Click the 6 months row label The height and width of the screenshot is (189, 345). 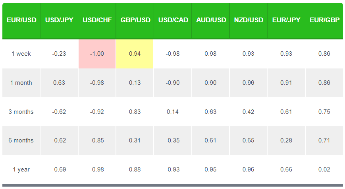pos(21,140)
